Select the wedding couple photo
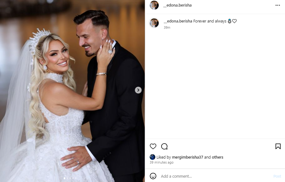The height and width of the screenshot is (182, 285). click(72, 91)
